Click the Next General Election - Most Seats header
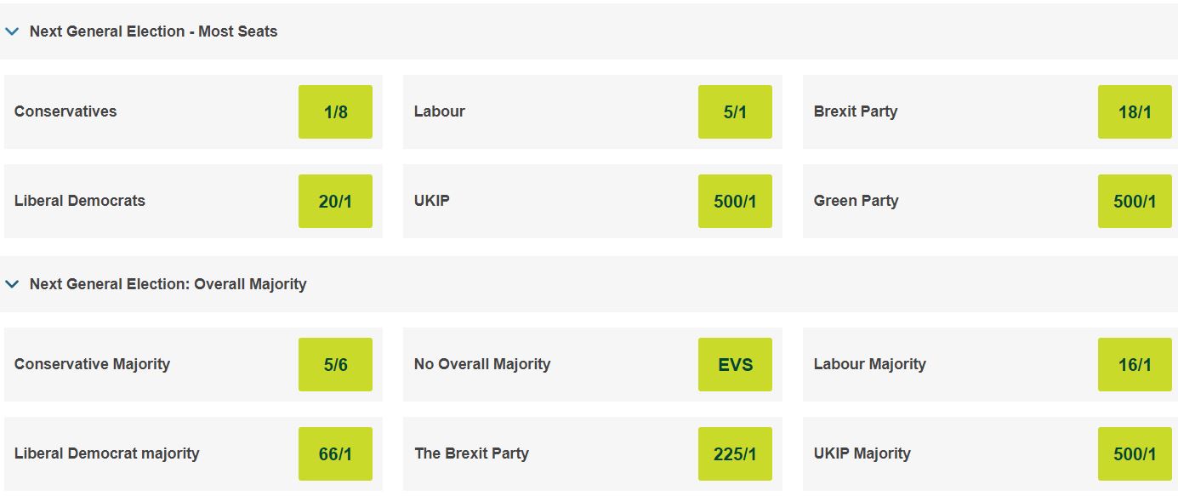 click(154, 31)
